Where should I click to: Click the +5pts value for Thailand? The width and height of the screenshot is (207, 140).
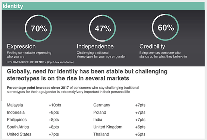coord(140,134)
